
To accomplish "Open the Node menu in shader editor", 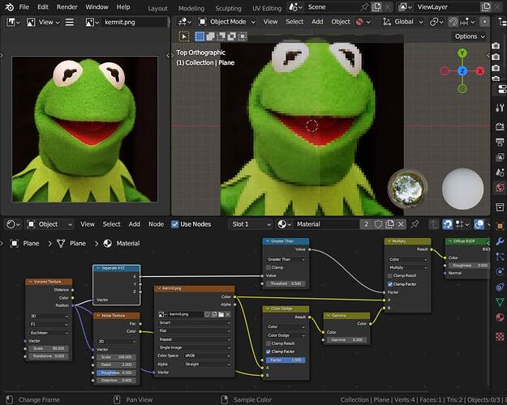I will click(156, 224).
